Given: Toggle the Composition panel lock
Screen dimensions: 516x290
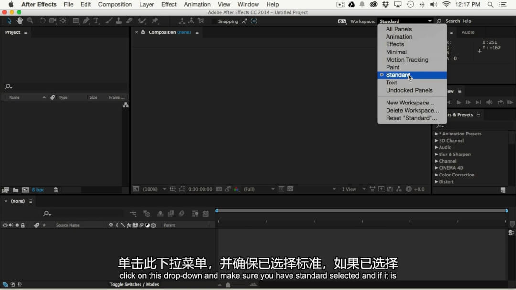Looking at the screenshot, I should point(143,32).
